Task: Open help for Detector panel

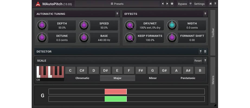Action: (x=201, y=51)
